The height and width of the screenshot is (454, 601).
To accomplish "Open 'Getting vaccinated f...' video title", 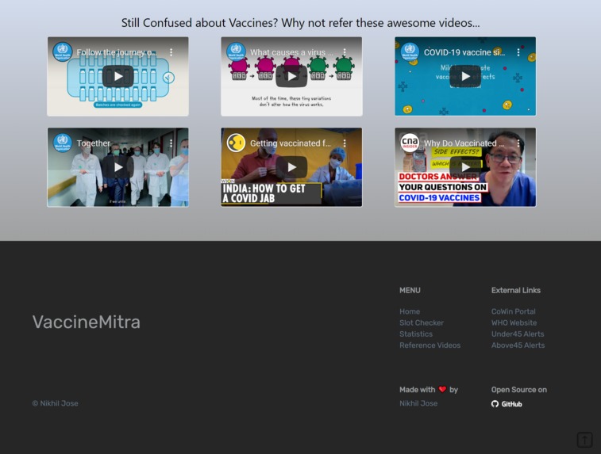I will point(290,143).
